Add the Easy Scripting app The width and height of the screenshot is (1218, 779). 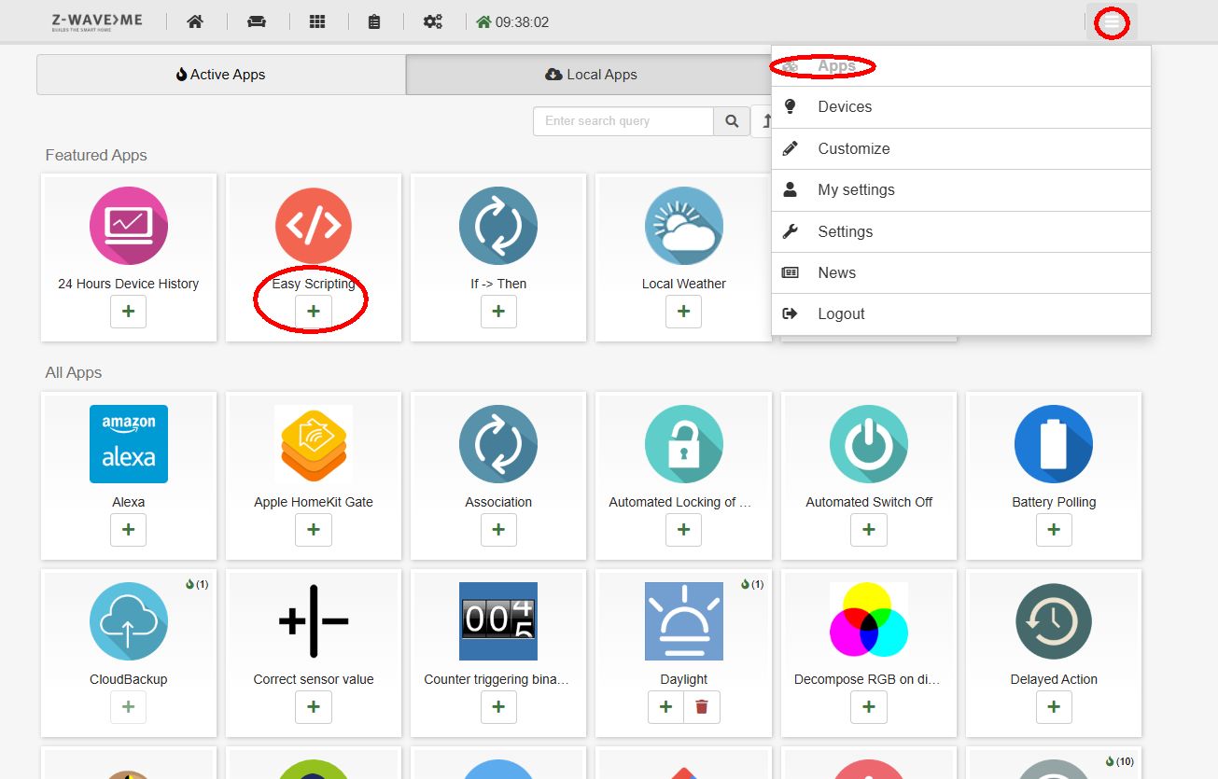click(x=314, y=312)
